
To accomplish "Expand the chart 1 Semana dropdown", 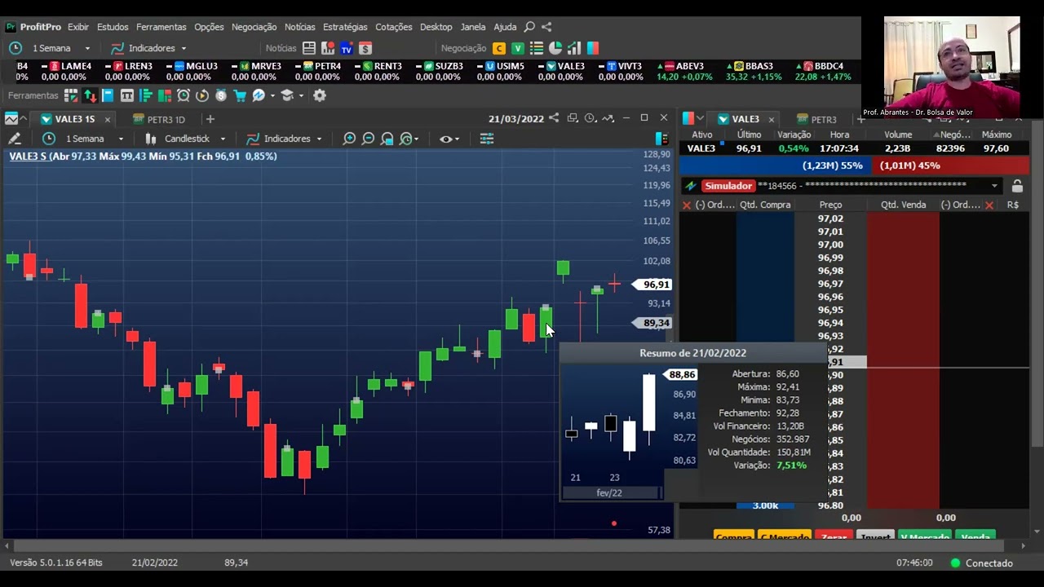I will point(121,139).
